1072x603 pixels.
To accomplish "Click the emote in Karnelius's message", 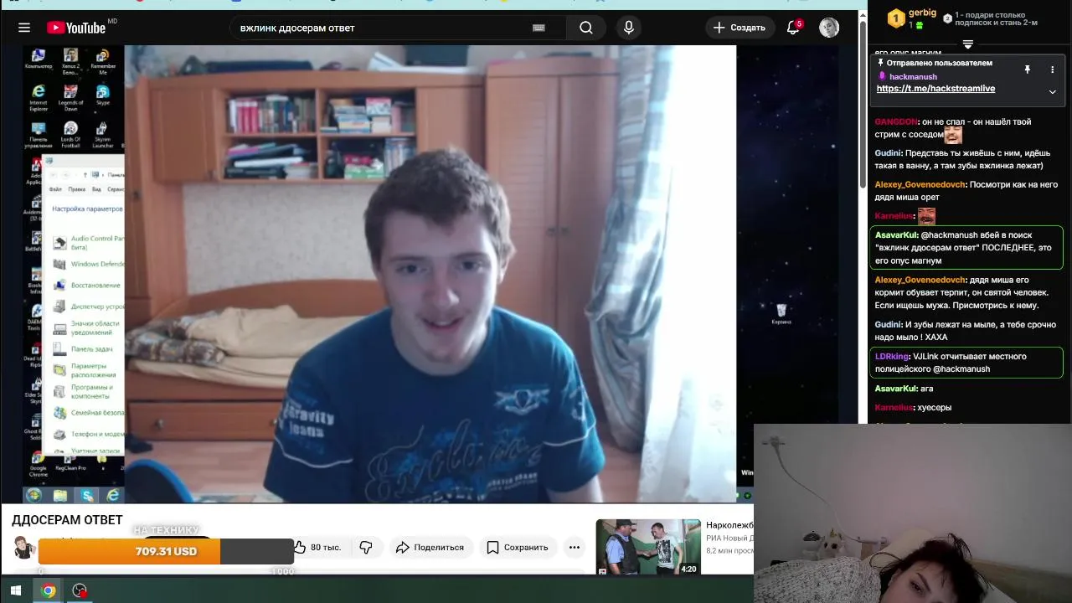I will click(926, 216).
